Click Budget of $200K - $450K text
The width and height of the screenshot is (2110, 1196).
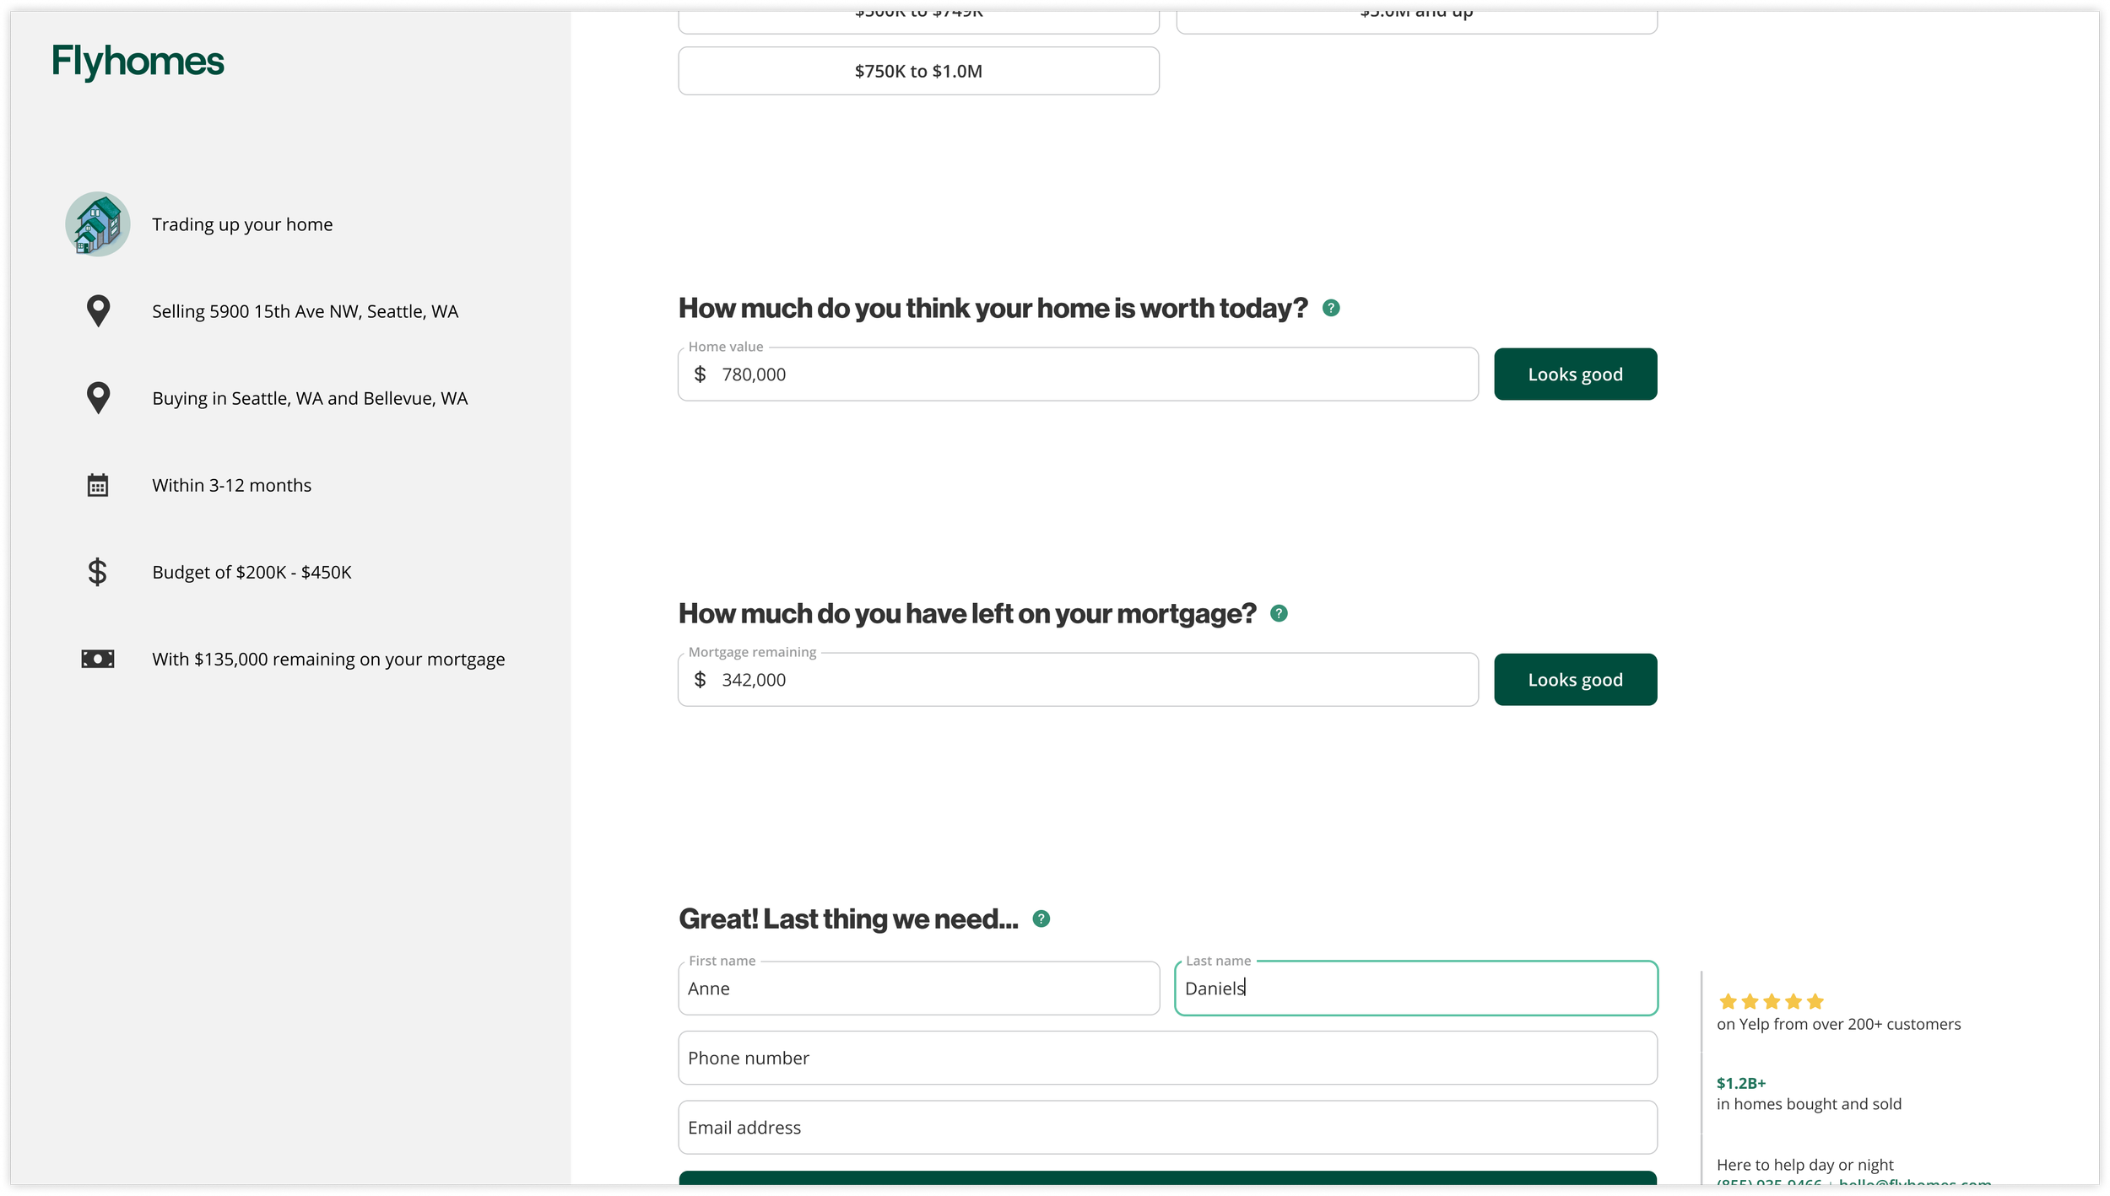[x=252, y=572]
